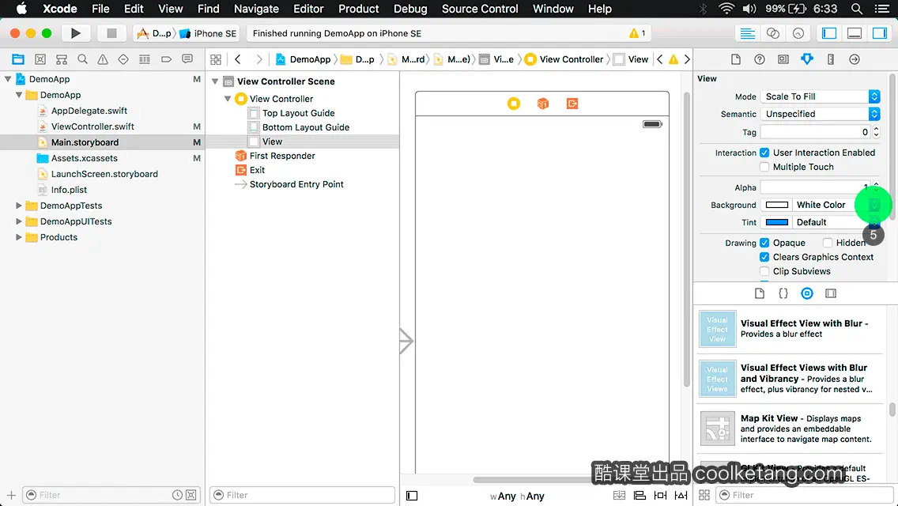Screen dimensions: 898x506
Task: Open the macOS Apple menu
Action: (x=21, y=9)
